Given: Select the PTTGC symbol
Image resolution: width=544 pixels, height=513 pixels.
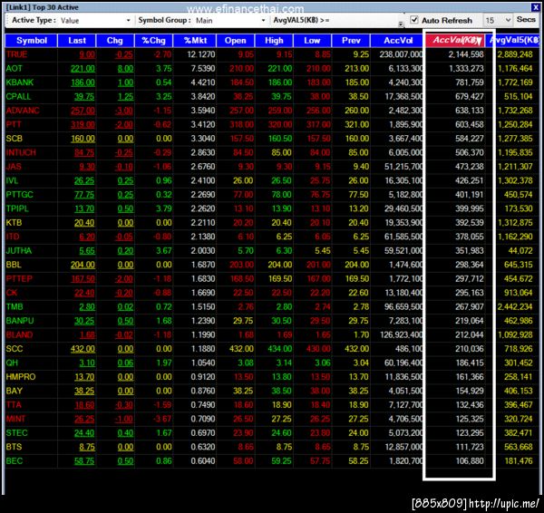Looking at the screenshot, I should (19, 195).
